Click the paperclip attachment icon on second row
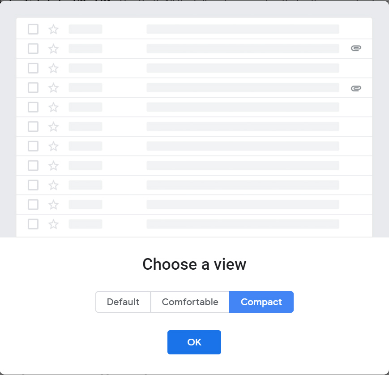The image size is (389, 375). pyautogui.click(x=356, y=48)
